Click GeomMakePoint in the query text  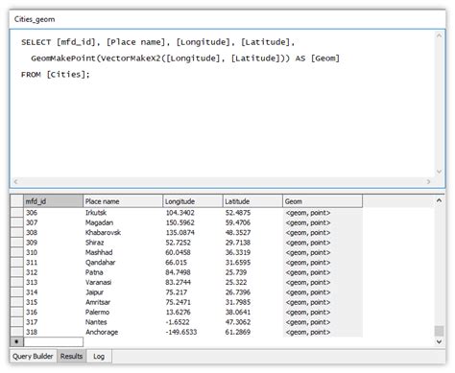63,58
